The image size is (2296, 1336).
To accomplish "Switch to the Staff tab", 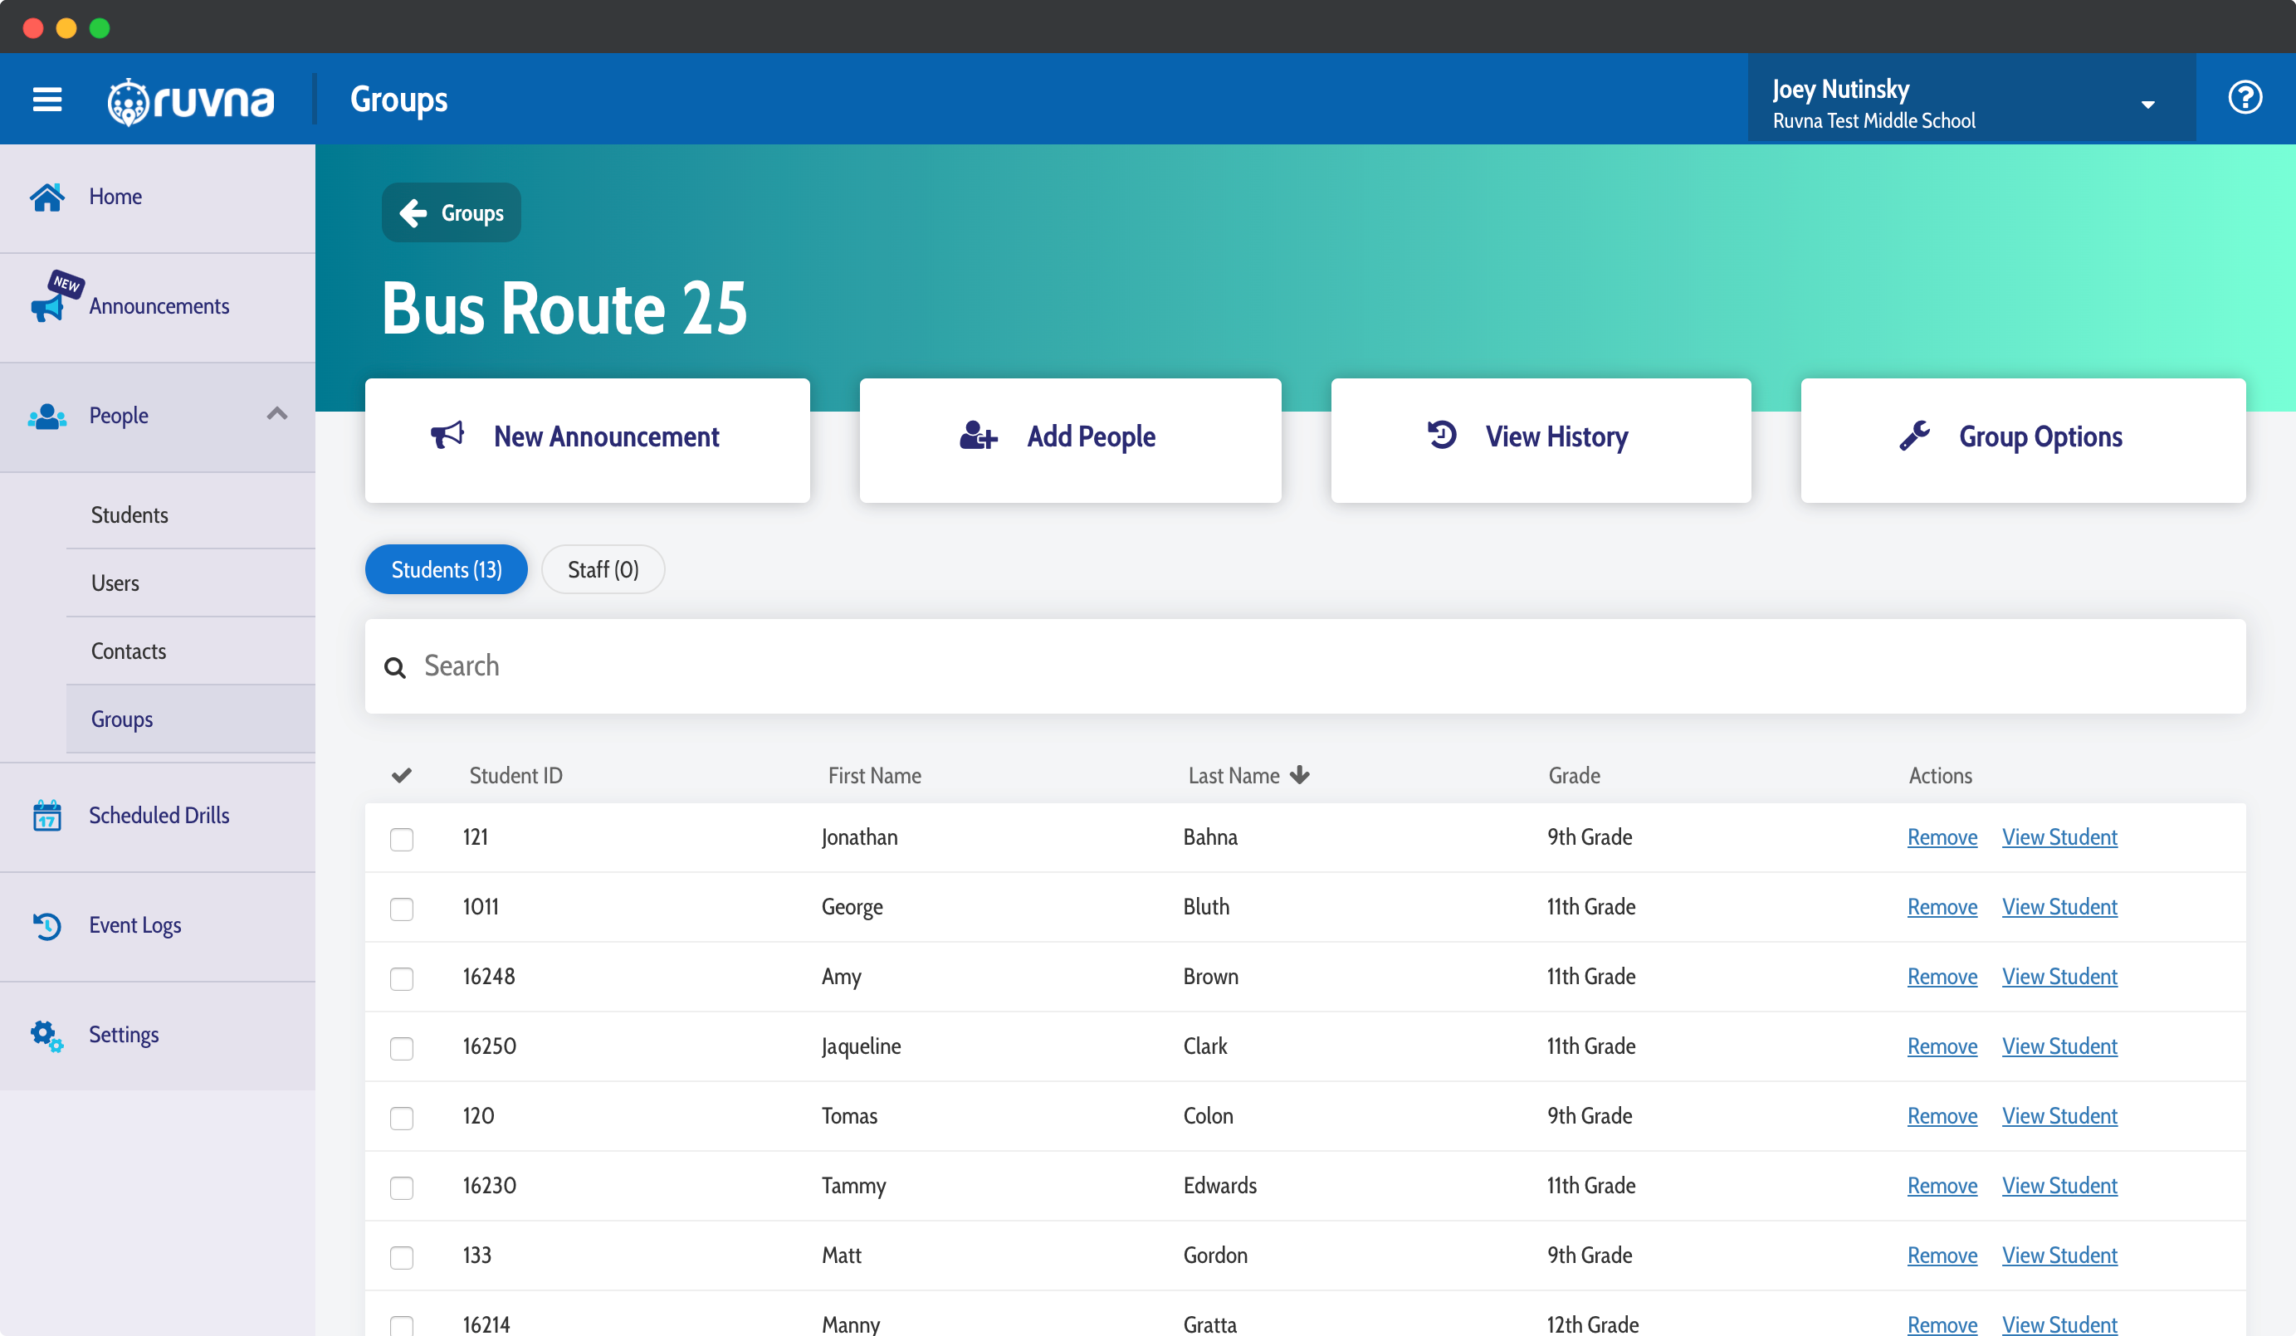I will [602, 569].
